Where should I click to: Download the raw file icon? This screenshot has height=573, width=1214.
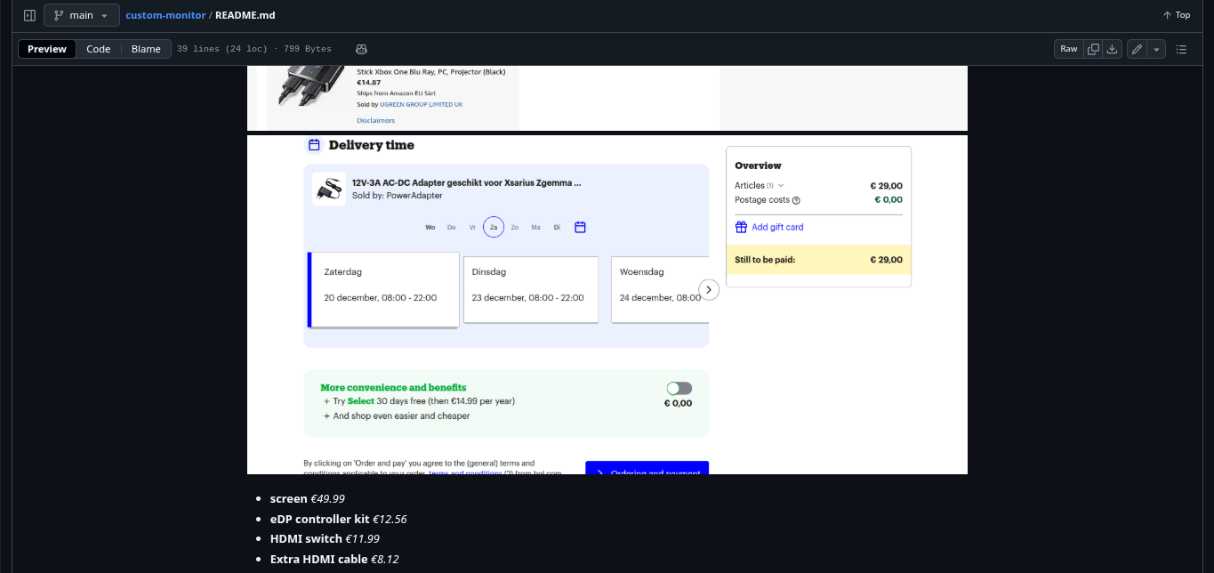click(x=1112, y=49)
